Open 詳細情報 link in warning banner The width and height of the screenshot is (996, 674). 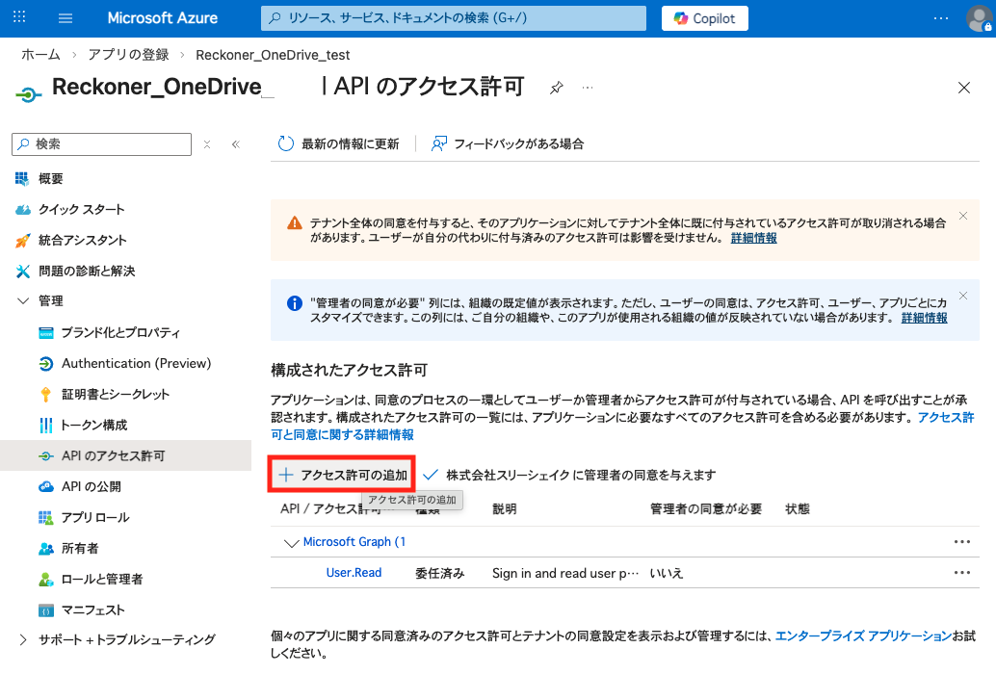point(754,238)
